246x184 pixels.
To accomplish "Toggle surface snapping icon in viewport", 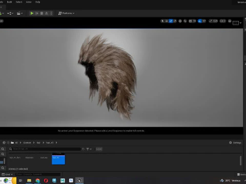I will point(185,21).
